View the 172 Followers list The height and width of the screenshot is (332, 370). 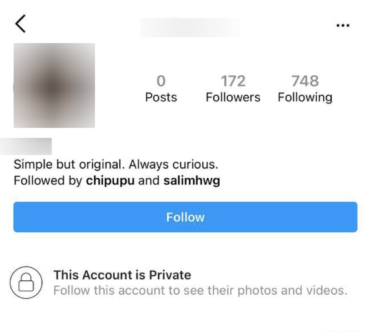(233, 88)
